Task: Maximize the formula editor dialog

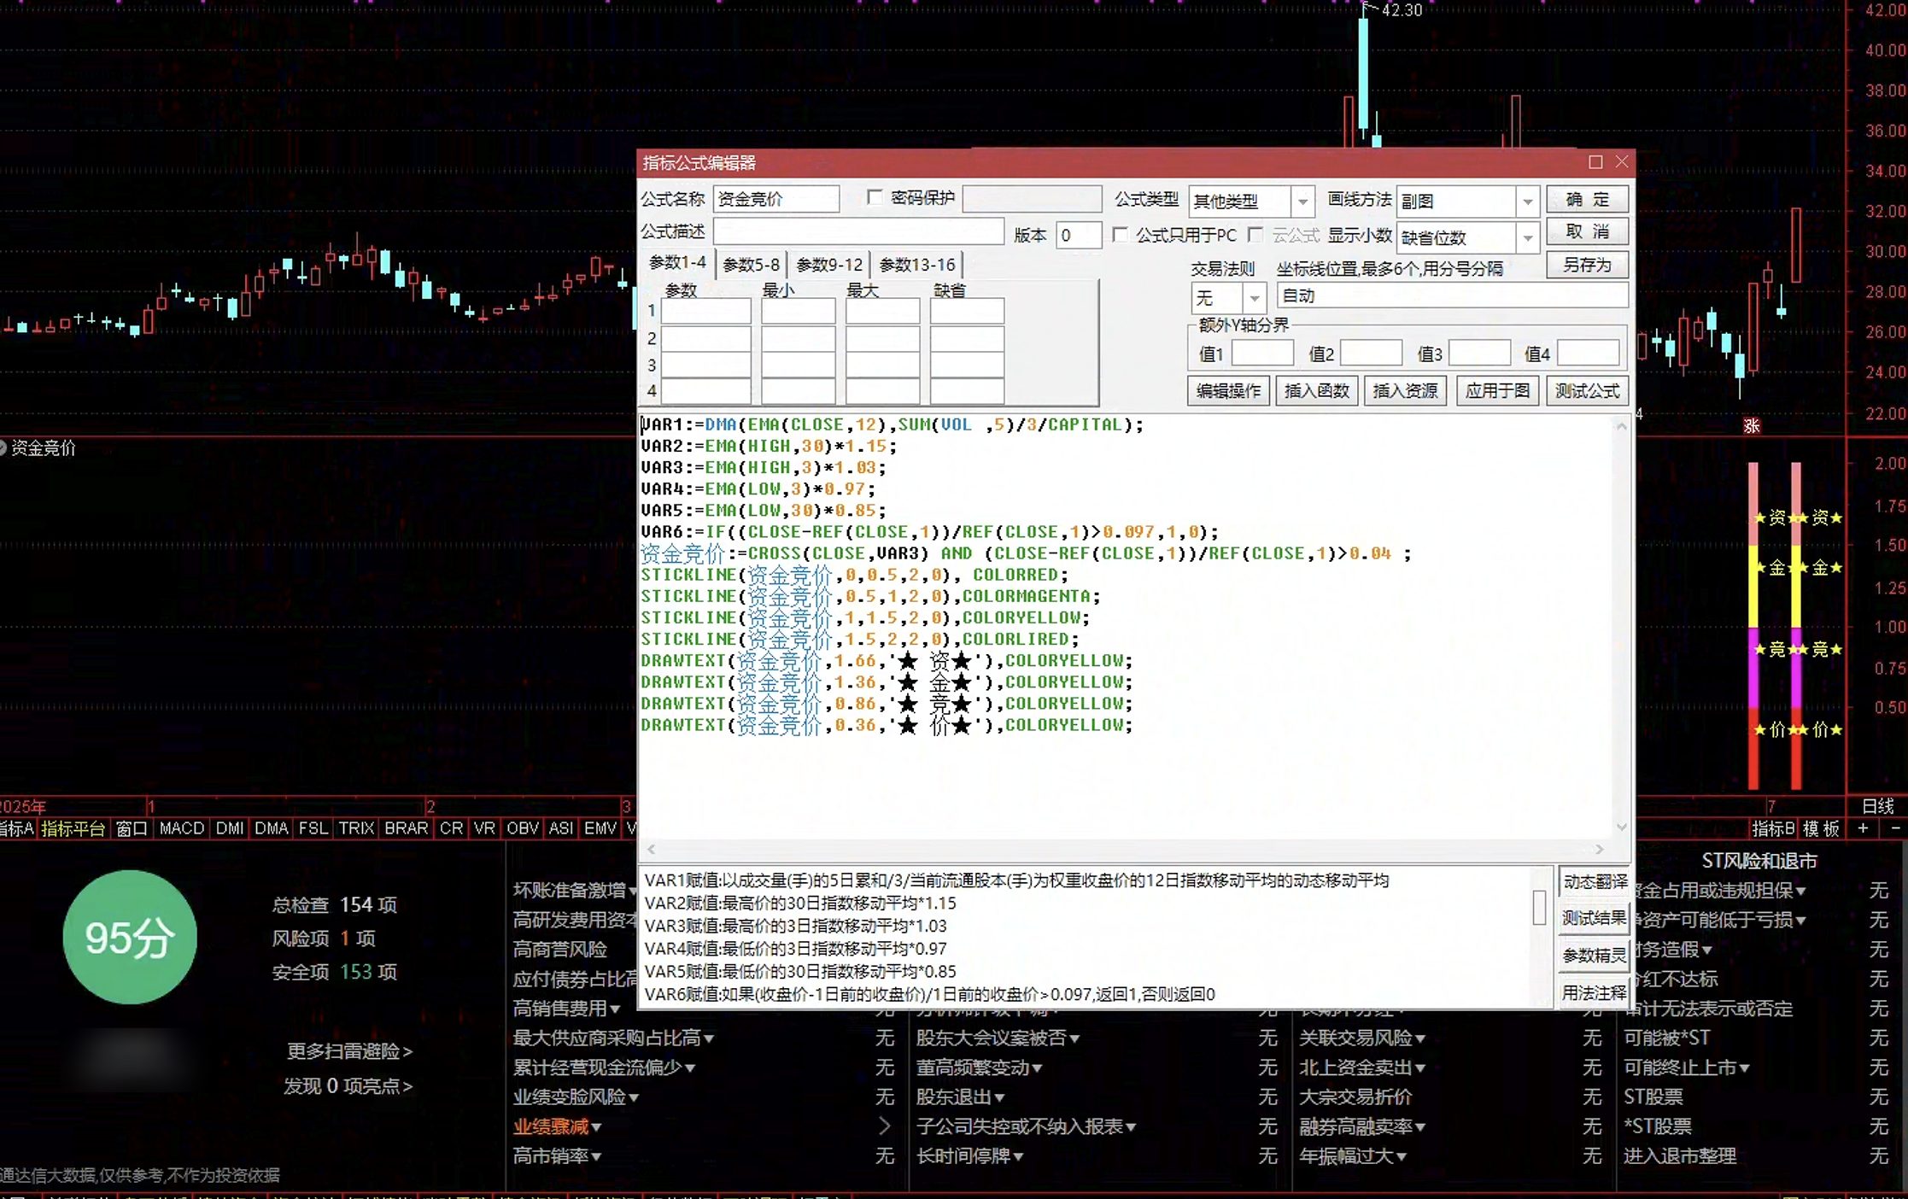Action: [x=1595, y=162]
